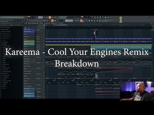154x115 pixels.
Task: Expand Plugin presets in browser
Action: [6, 34]
